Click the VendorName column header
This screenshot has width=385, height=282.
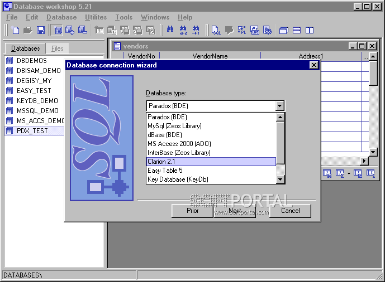[x=210, y=56]
